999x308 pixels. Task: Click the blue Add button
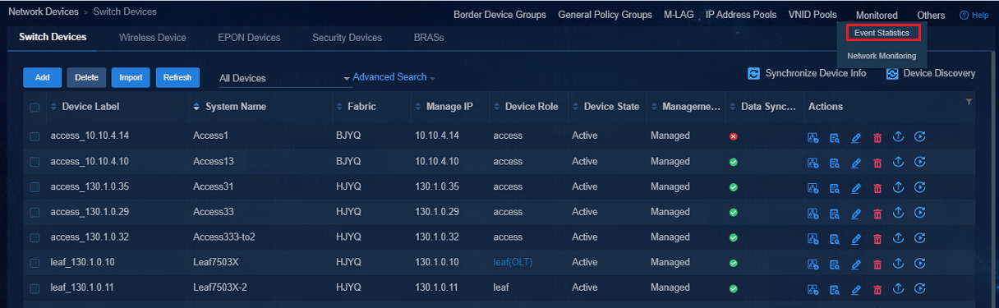(42, 77)
